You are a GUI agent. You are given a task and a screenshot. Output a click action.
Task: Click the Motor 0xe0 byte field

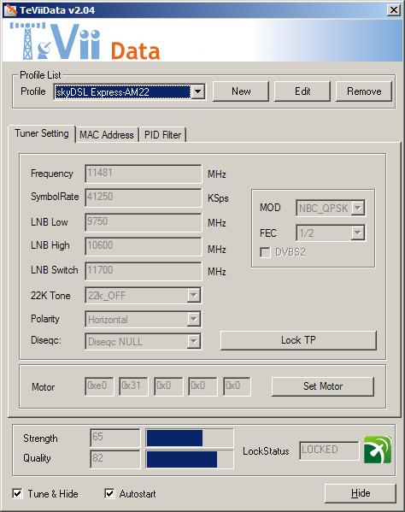tap(99, 386)
